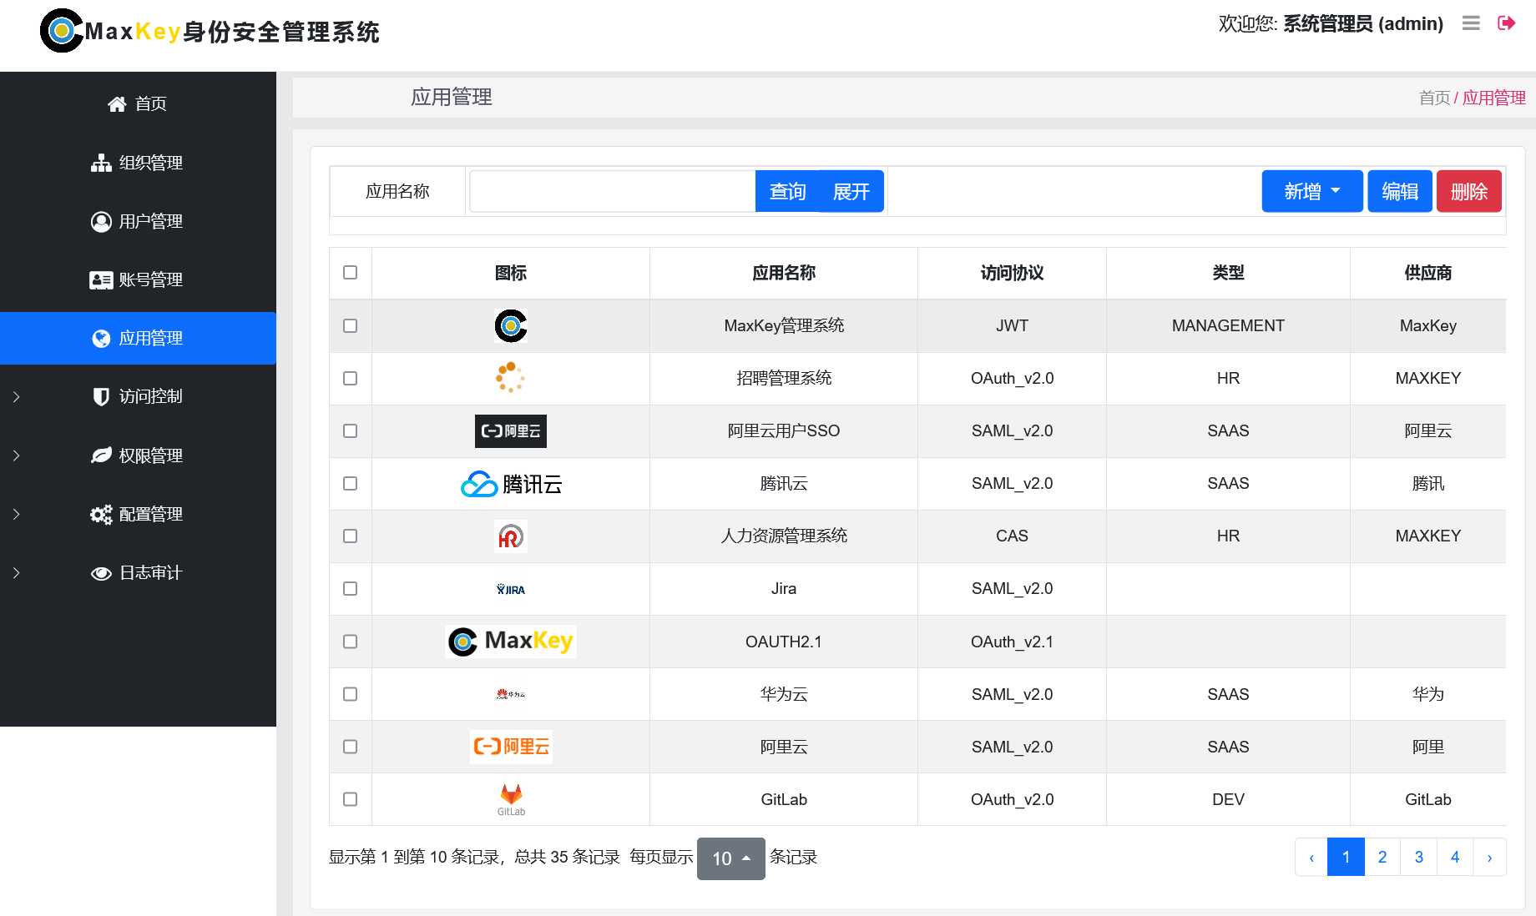Toggle the select-all checkbox in the table header
Viewport: 1536px width, 916px height.
tap(351, 273)
